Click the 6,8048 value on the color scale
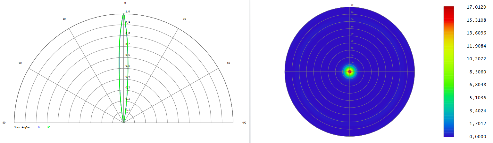 pyautogui.click(x=478, y=85)
